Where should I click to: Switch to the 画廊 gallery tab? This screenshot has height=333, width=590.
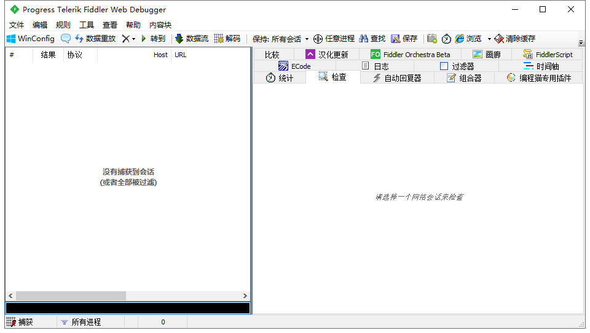[487, 55]
